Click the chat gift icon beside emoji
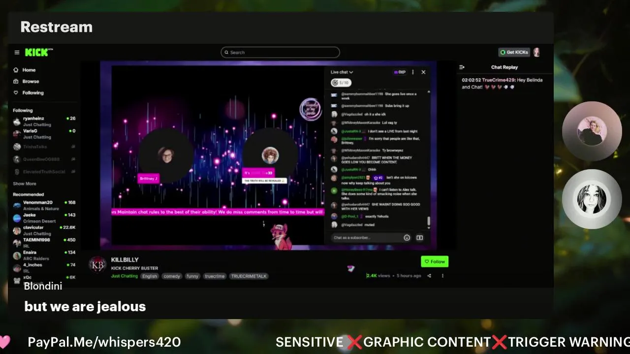This screenshot has height=354, width=630. point(420,237)
